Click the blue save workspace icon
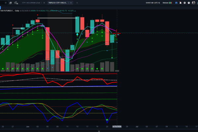The width and height of the screenshot is (198, 132). [x=176, y=3]
